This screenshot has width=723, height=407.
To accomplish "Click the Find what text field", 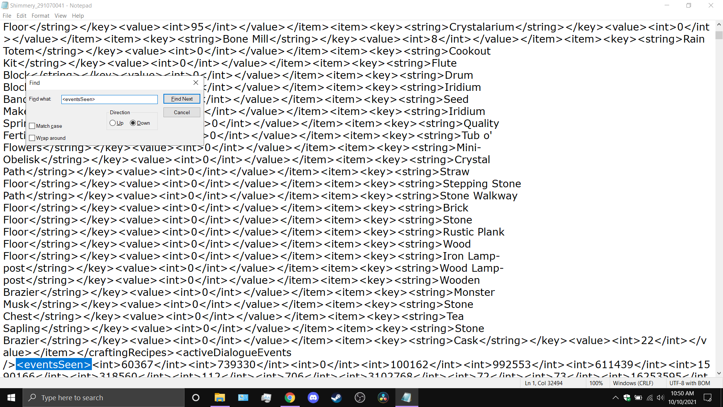I will tap(109, 99).
